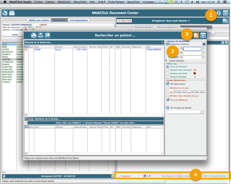Select Patients vus ce jour option
This screenshot has width=231, height=184.
pos(168,88)
